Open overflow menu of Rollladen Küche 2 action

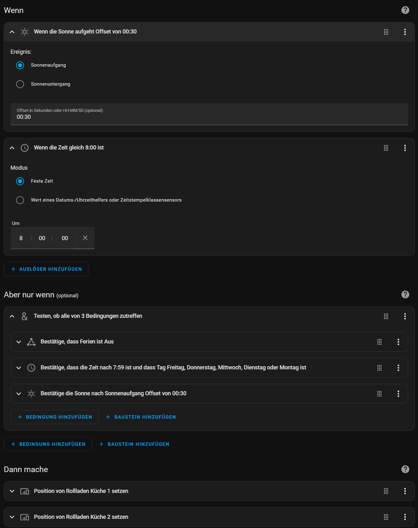tap(405, 517)
